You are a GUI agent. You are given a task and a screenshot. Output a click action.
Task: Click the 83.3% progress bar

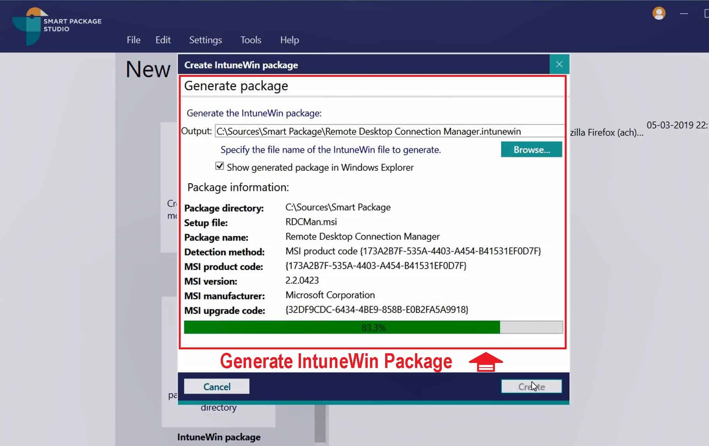(x=374, y=328)
